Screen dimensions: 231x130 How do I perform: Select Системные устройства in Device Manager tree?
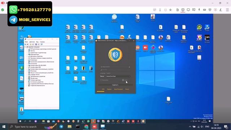point(37,82)
